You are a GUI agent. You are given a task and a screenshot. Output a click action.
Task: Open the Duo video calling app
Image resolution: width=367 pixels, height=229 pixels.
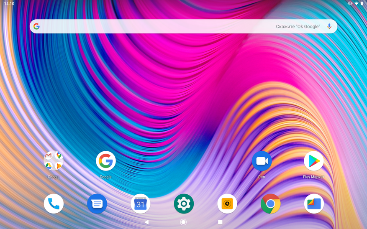tap(262, 161)
